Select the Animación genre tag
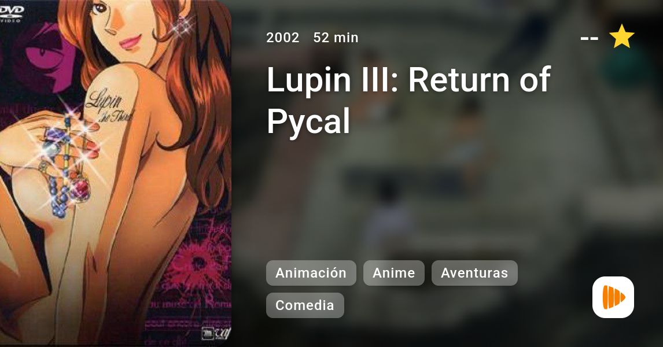663x347 pixels. (311, 273)
